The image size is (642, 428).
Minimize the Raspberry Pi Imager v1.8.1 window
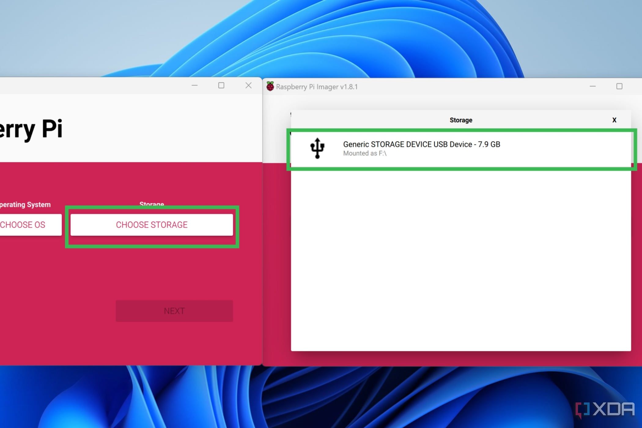tap(593, 87)
